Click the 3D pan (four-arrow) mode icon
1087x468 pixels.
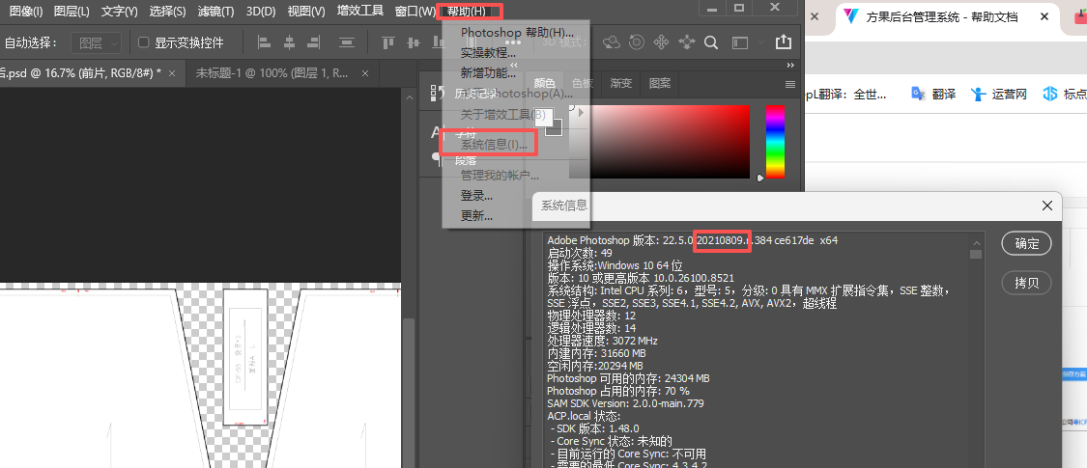(x=661, y=42)
